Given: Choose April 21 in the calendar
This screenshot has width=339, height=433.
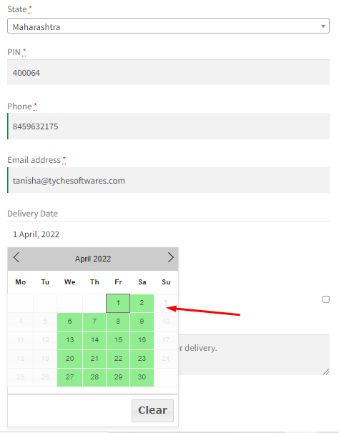Looking at the screenshot, I should pos(94,359).
